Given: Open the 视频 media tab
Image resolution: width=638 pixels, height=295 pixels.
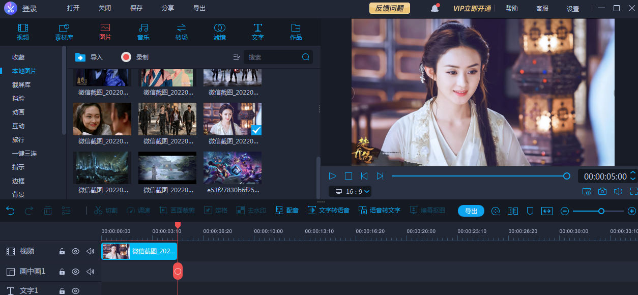Looking at the screenshot, I should pyautogui.click(x=23, y=32).
